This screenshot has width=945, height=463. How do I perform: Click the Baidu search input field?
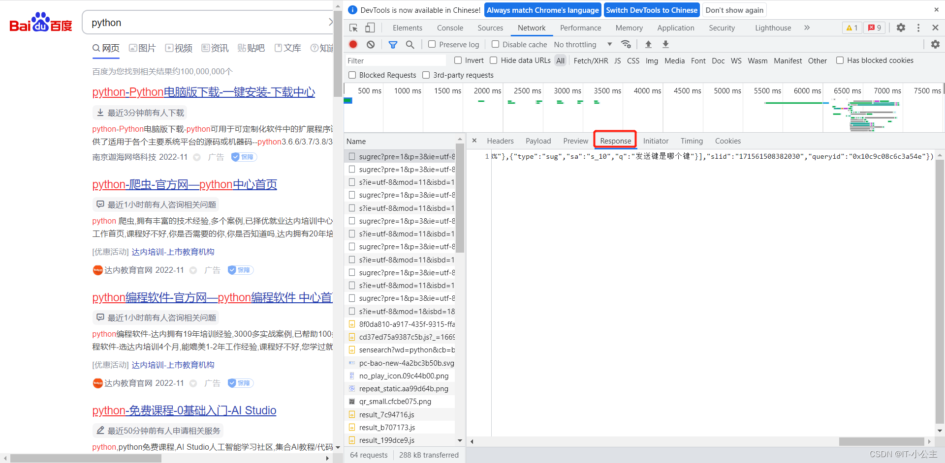pos(207,23)
